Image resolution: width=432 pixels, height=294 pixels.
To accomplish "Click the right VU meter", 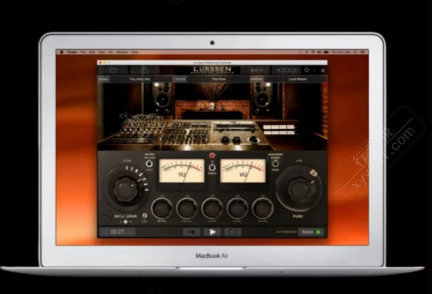I will point(243,171).
